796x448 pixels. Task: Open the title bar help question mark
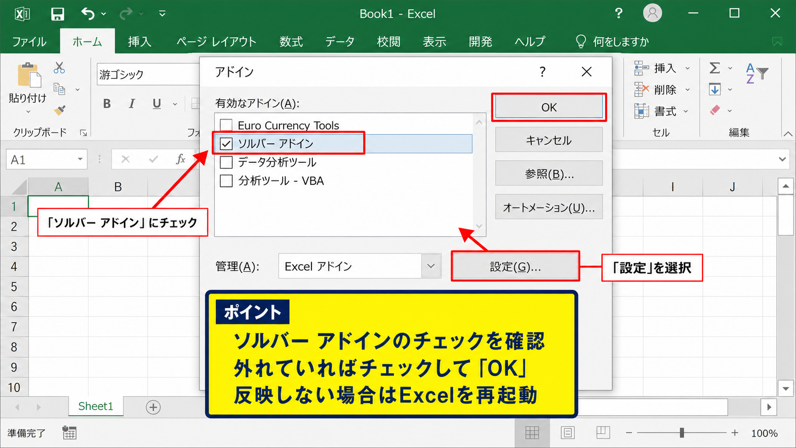pos(618,13)
